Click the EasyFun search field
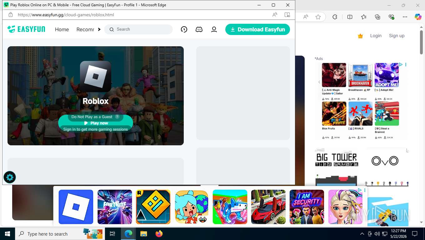Image resolution: width=425 pixels, height=240 pixels. coord(138,29)
